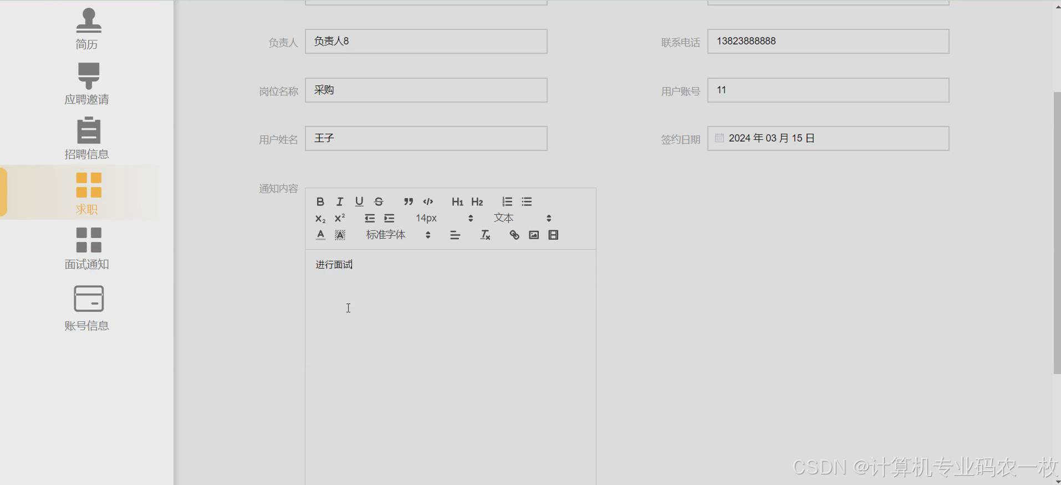
Task: Open the text color picker
Action: [x=320, y=235]
